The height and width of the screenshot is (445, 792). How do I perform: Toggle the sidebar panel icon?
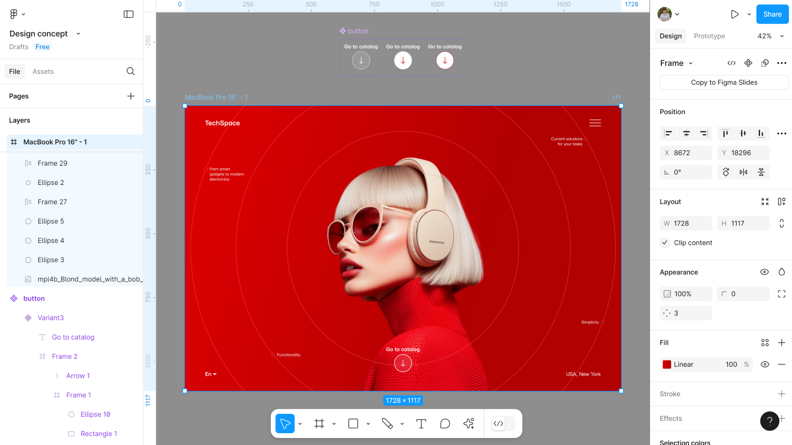pyautogui.click(x=129, y=14)
